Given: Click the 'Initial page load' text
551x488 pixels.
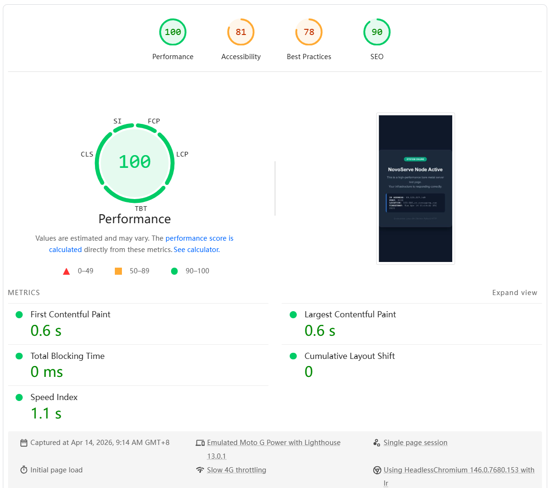Looking at the screenshot, I should pos(56,470).
